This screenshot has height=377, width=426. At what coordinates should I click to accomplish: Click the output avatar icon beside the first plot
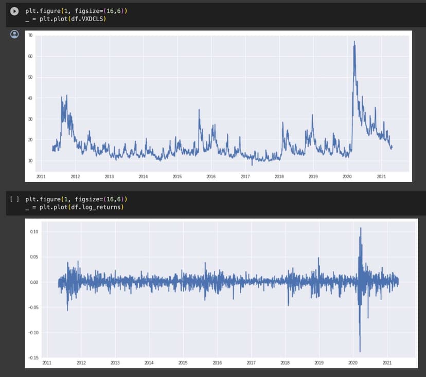pyautogui.click(x=14, y=34)
